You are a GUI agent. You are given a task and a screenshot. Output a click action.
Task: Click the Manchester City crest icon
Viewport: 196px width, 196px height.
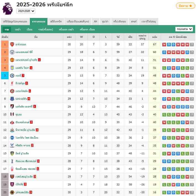click(12, 52)
